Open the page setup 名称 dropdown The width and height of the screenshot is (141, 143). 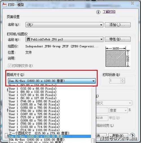pos(64,25)
